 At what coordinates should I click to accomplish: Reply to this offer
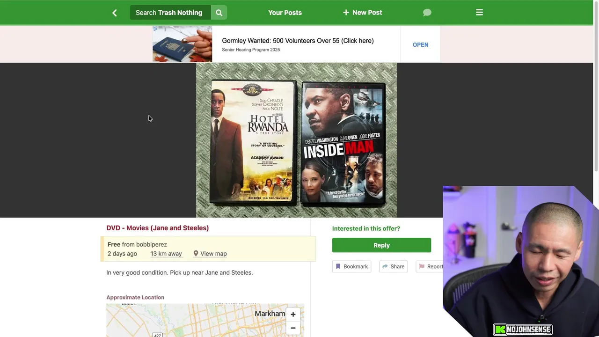(x=381, y=245)
